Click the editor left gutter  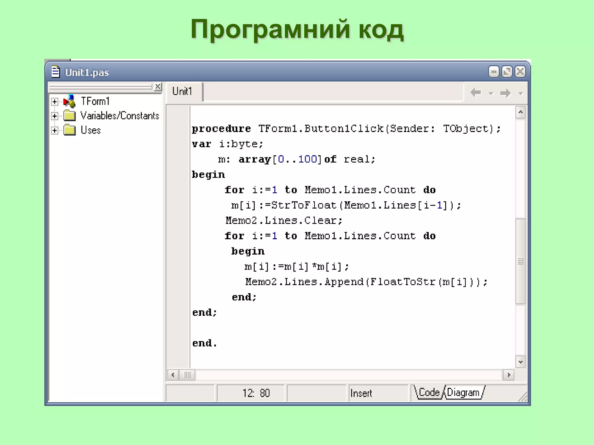pyautogui.click(x=178, y=237)
